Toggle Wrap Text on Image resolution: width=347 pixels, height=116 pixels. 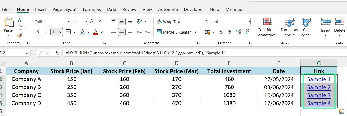169,22
